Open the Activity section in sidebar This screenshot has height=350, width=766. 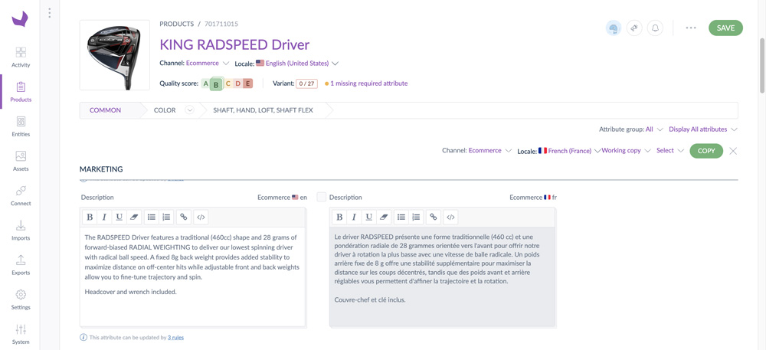point(21,57)
